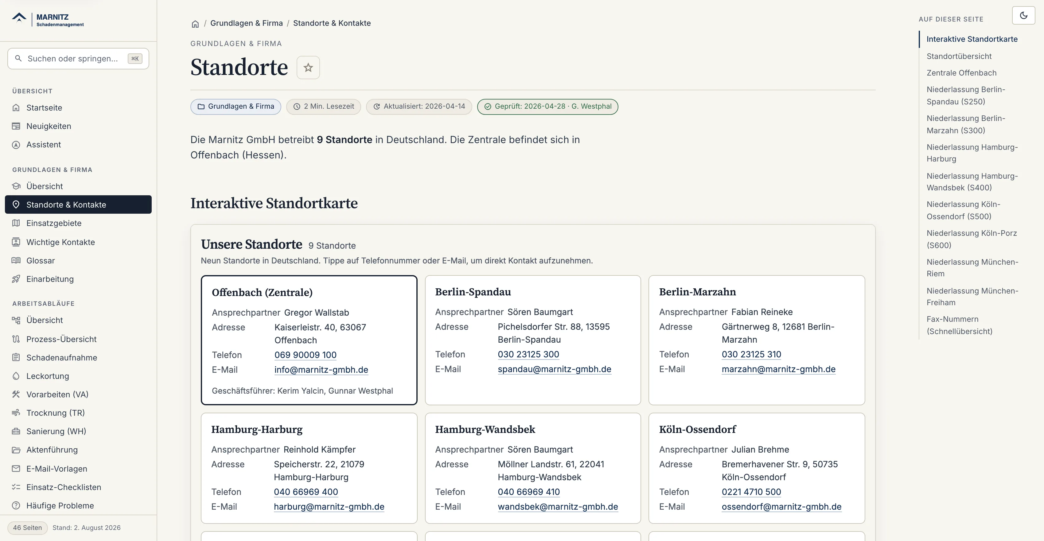Click the Einsatzgebiete map icon
Image resolution: width=1044 pixels, height=541 pixels.
pos(16,223)
